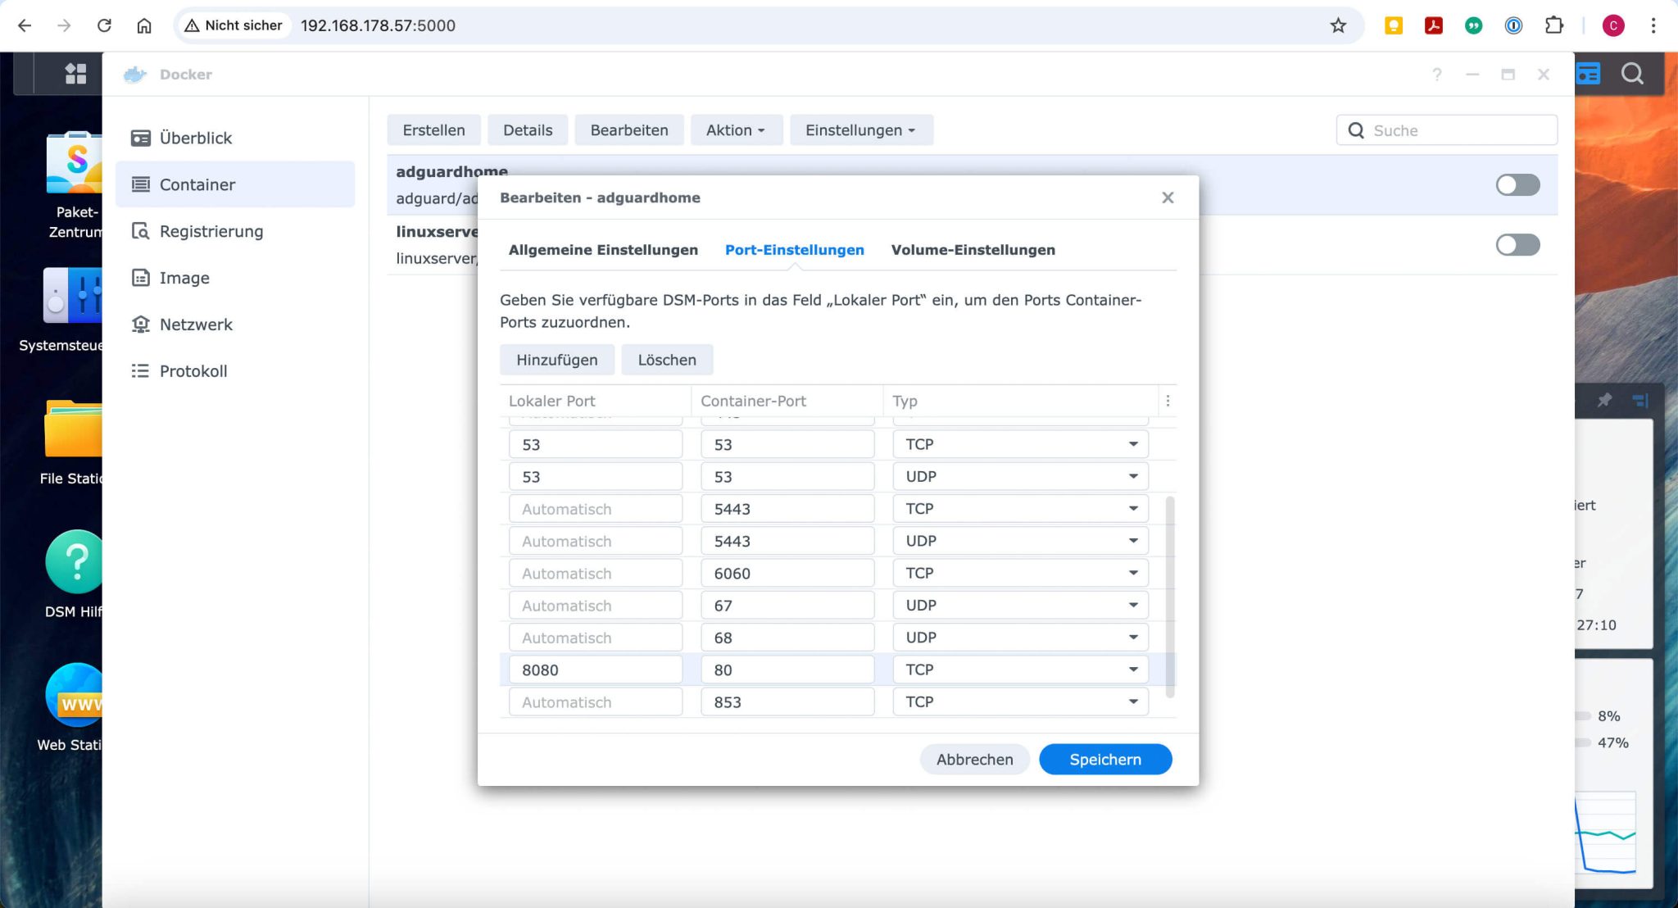Click the Lokaler Port field containing 8080
This screenshot has height=908, width=1678.
click(594, 669)
